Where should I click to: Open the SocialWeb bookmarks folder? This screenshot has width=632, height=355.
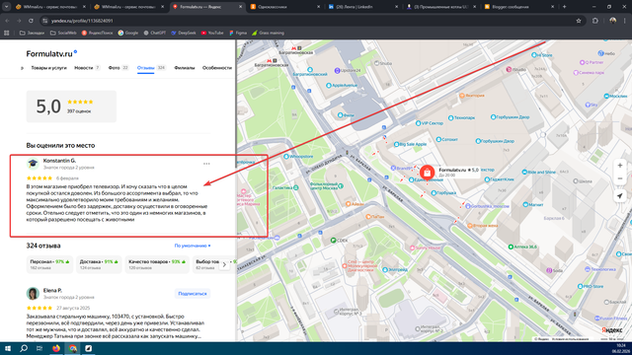coord(63,33)
